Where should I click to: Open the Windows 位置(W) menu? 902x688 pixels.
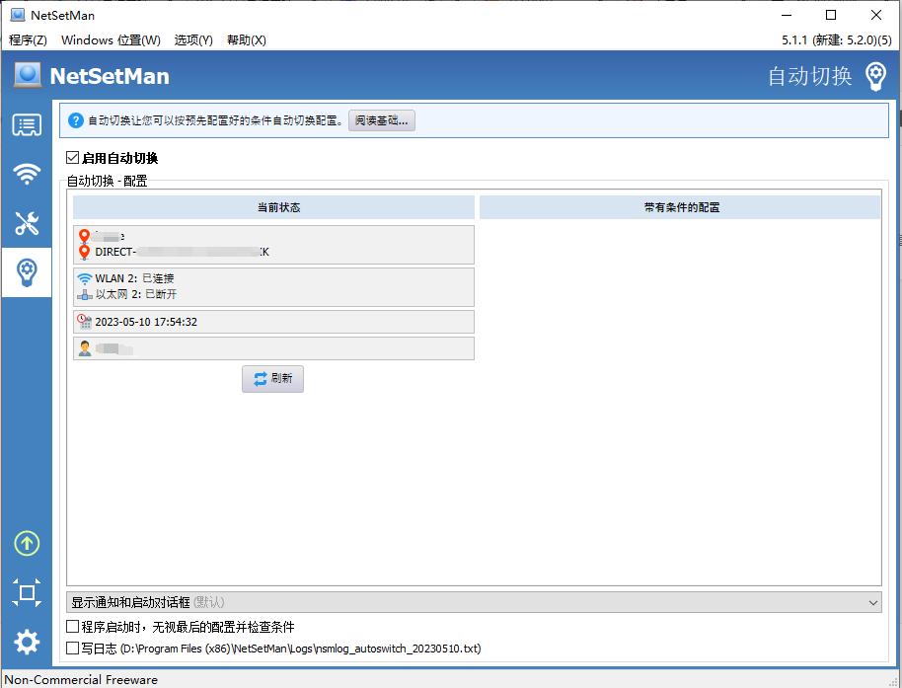click(113, 40)
